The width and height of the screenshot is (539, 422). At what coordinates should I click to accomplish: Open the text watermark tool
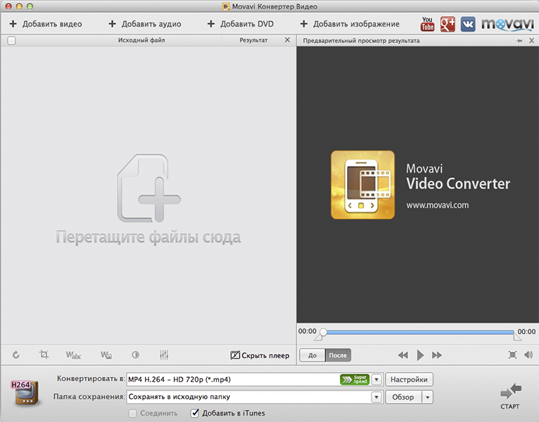(x=73, y=355)
